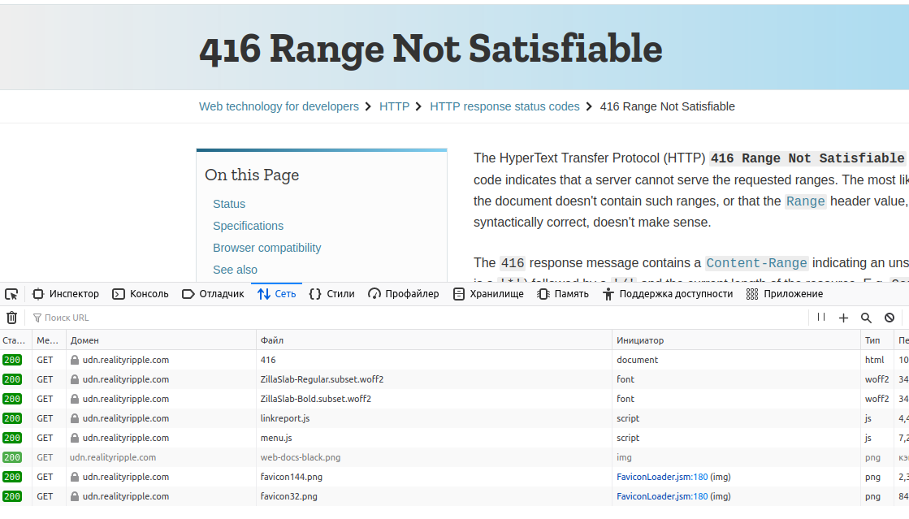909x519 pixels.
Task: Select the web-docs-black.png request
Action: pyautogui.click(x=455, y=457)
